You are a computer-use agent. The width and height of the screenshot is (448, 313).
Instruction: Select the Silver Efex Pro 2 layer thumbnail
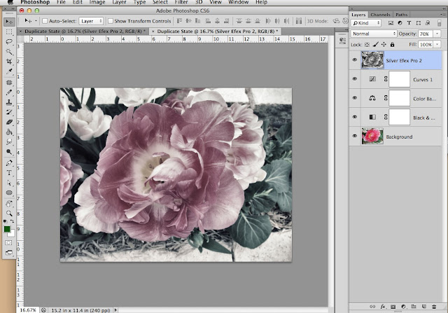point(372,60)
